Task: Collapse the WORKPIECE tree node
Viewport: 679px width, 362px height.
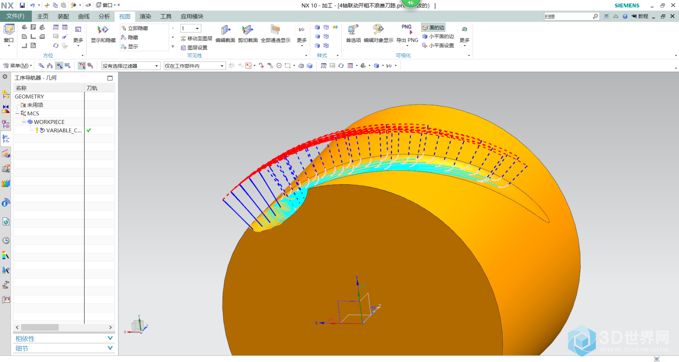Action: coord(24,122)
